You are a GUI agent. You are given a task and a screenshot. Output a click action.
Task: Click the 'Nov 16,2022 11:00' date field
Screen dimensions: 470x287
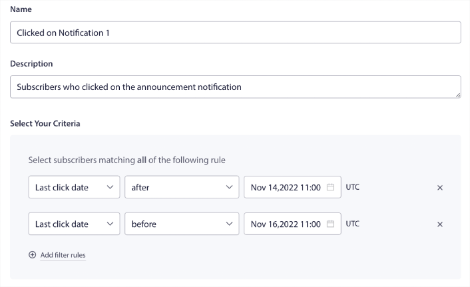tap(286, 224)
